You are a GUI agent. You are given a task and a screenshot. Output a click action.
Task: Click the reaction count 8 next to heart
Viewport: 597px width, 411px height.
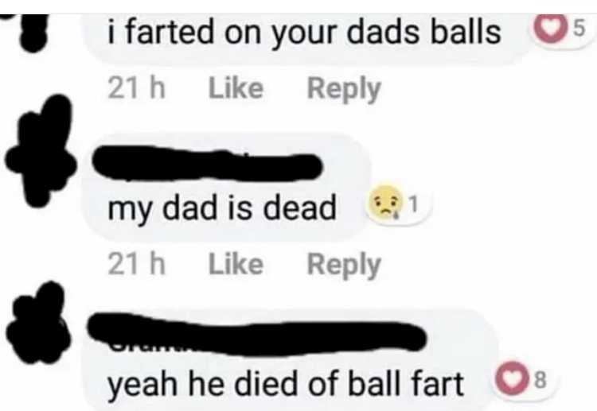pyautogui.click(x=541, y=380)
